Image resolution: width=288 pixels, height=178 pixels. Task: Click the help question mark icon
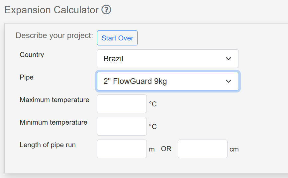106,10
